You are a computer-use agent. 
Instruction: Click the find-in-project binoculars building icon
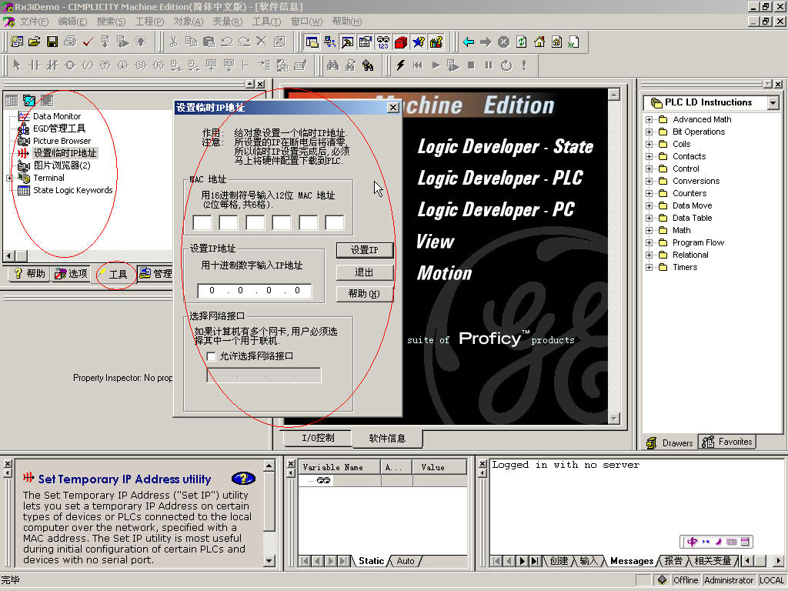point(369,65)
